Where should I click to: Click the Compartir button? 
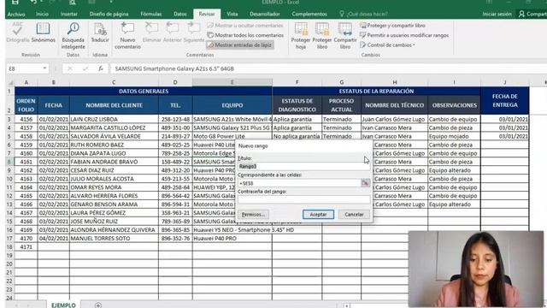pyautogui.click(x=532, y=14)
